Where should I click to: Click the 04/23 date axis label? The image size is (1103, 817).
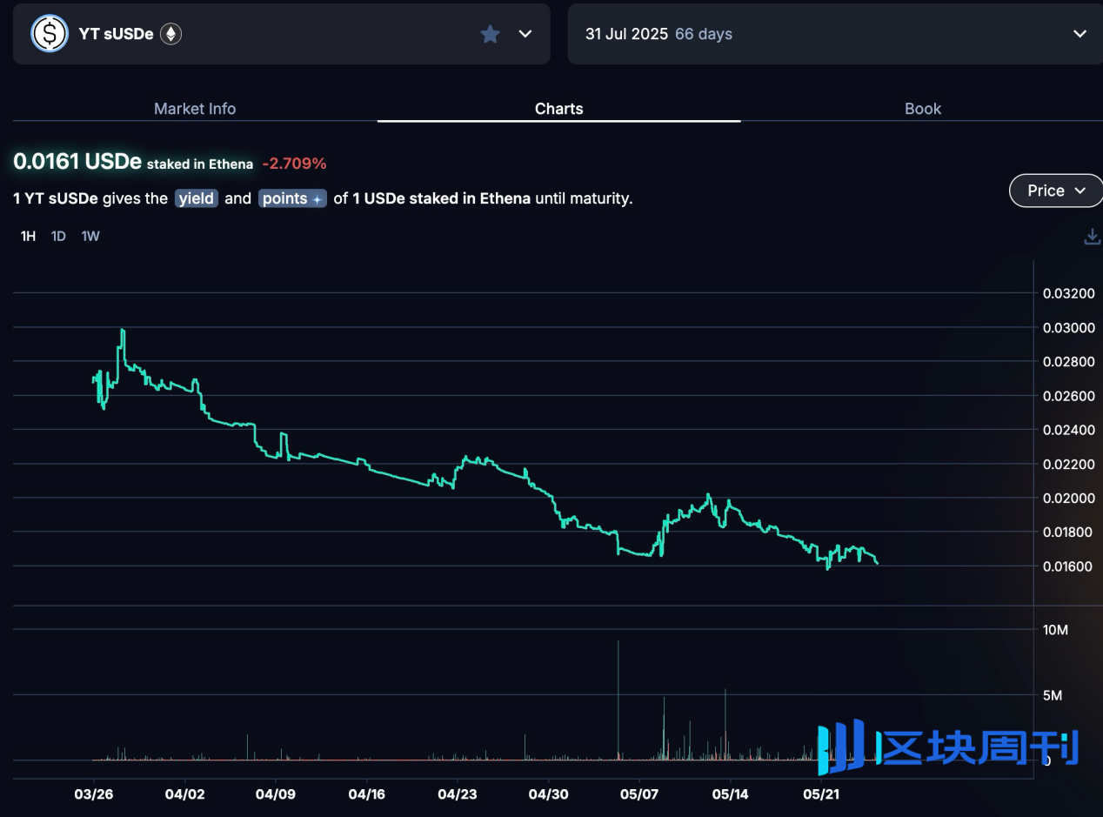458,794
